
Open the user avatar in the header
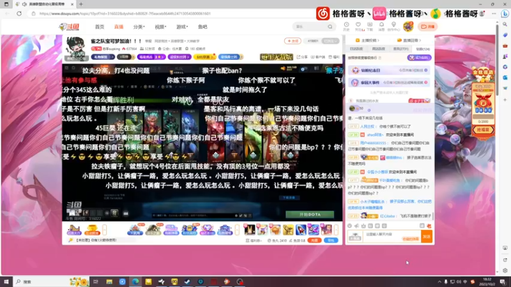pos(408,26)
